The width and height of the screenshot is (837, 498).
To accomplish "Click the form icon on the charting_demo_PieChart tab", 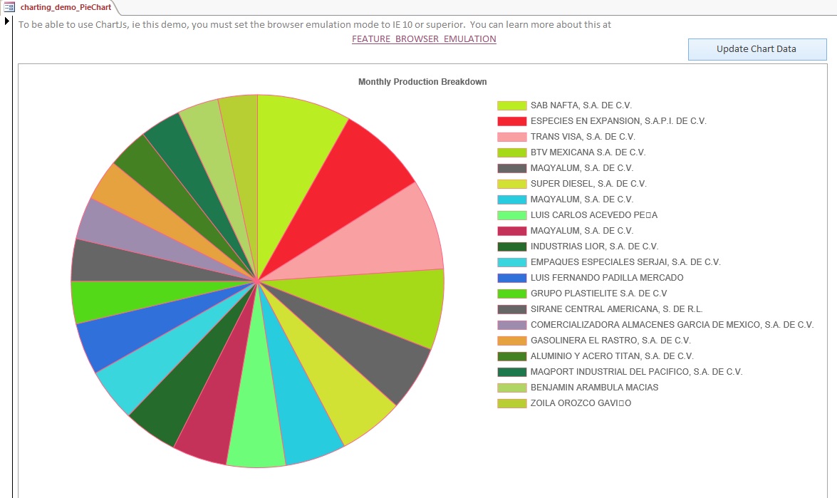I will pos(9,7).
